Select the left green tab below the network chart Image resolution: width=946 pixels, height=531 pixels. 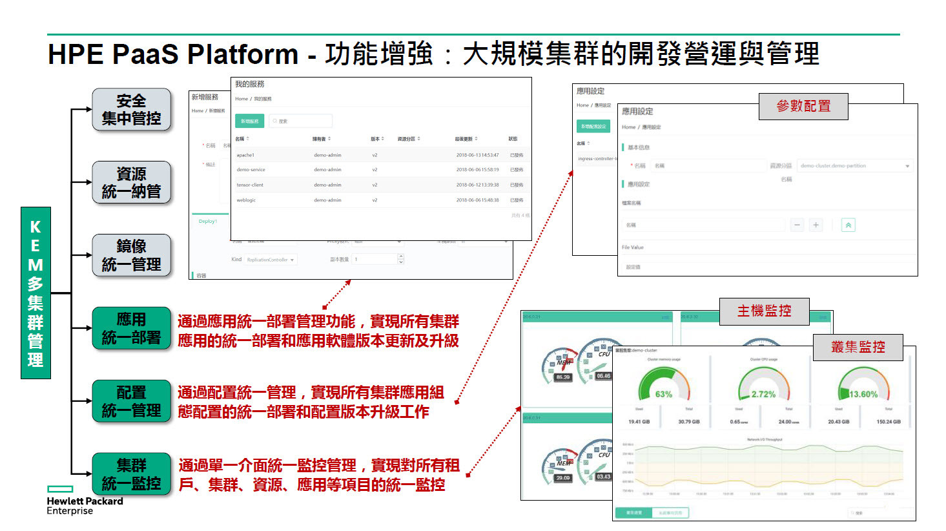634,512
